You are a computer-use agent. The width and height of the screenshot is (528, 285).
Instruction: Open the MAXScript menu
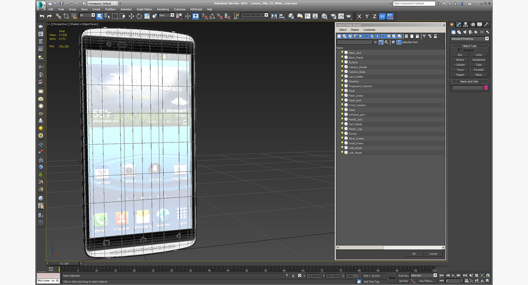coord(196,9)
